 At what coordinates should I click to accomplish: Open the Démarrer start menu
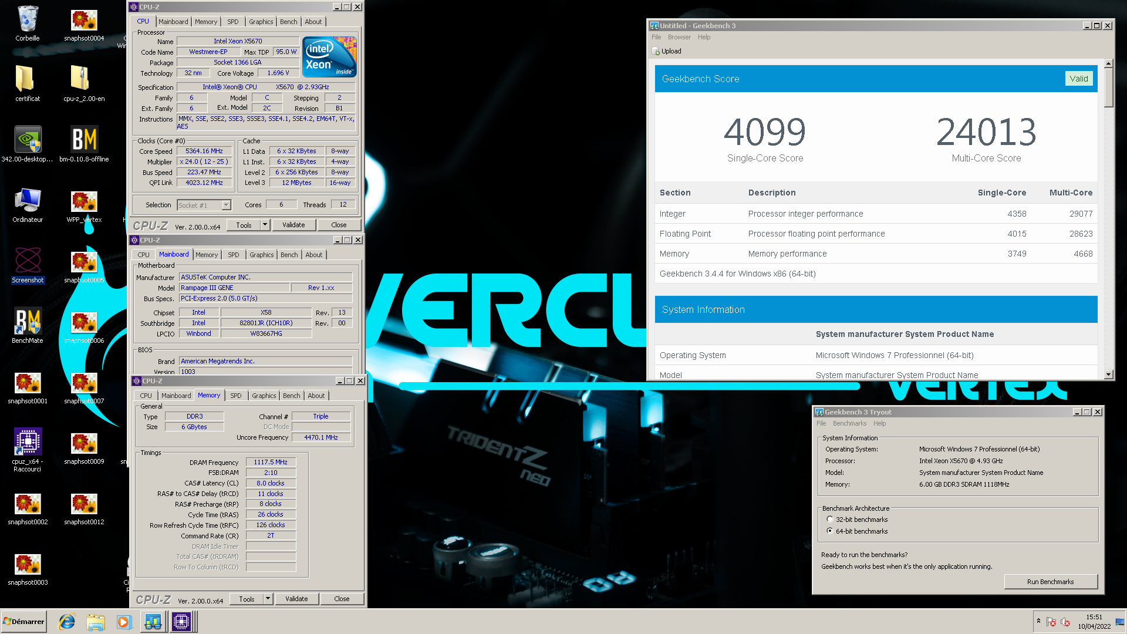click(x=23, y=622)
